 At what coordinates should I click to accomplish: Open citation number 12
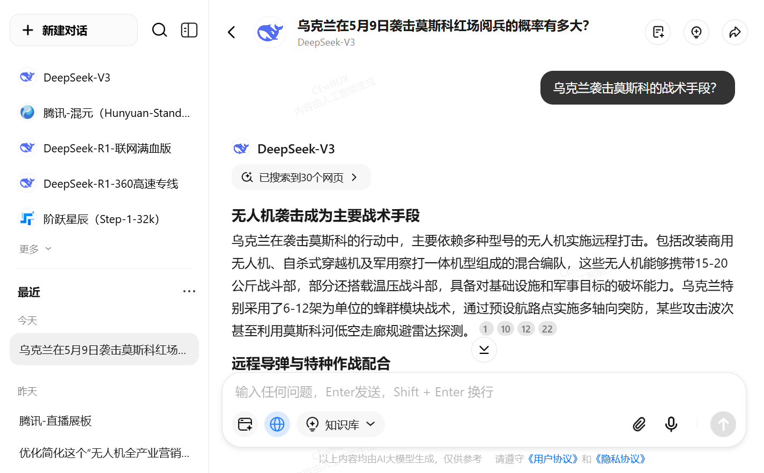pos(526,329)
